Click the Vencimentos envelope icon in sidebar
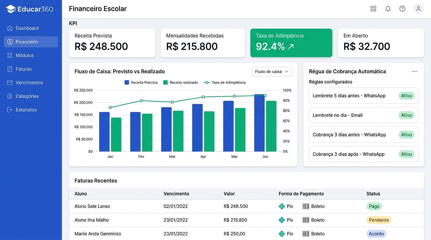This screenshot has width=431, height=240. [x=10, y=82]
